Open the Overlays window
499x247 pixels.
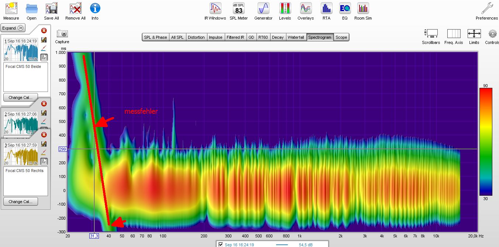tap(306, 8)
